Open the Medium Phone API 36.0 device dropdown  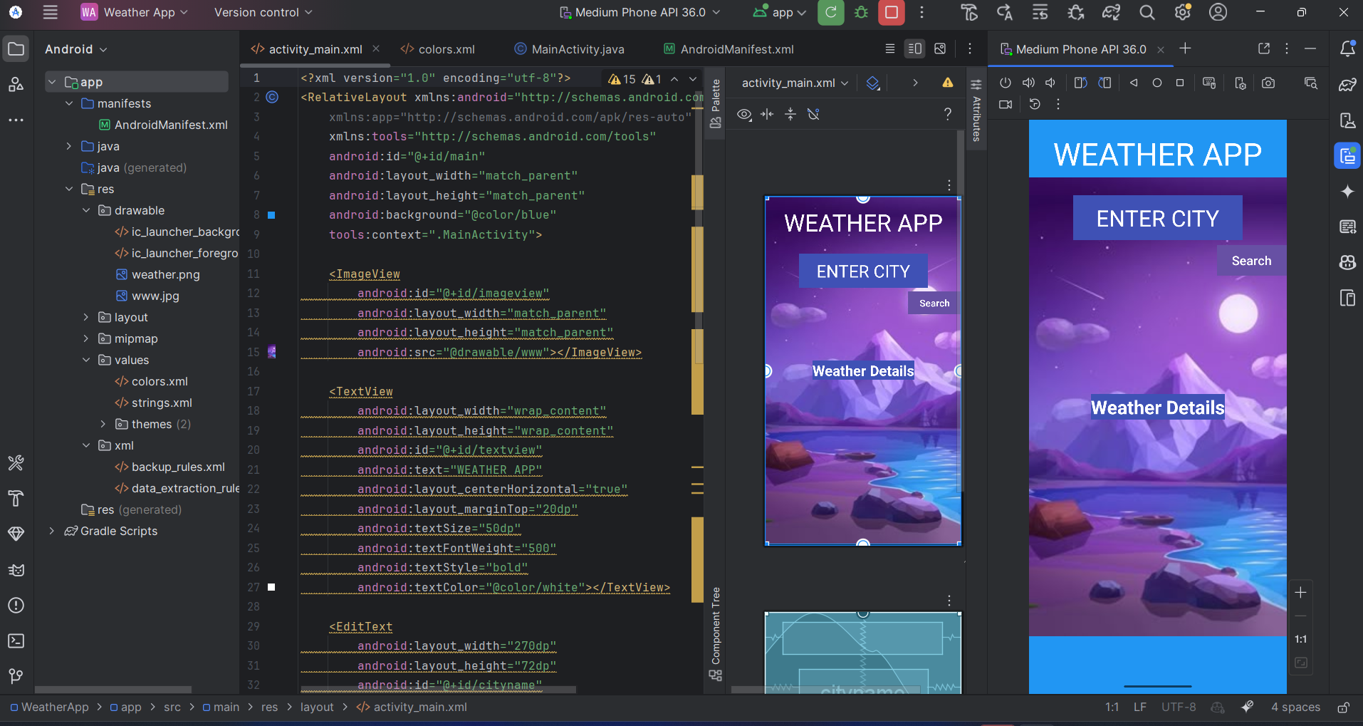[x=639, y=13]
